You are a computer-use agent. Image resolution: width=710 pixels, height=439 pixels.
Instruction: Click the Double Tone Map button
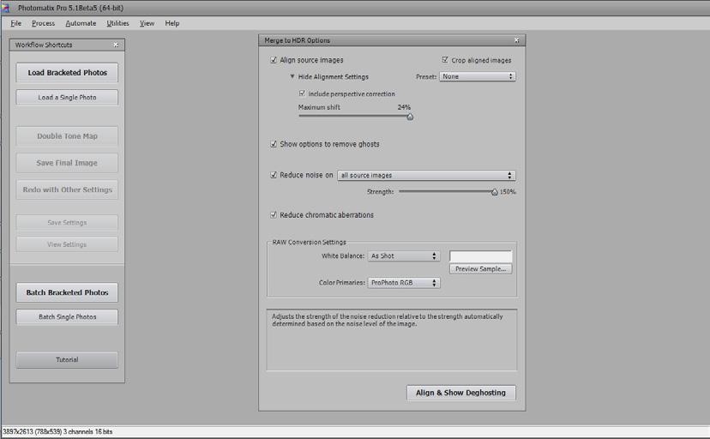pos(67,136)
